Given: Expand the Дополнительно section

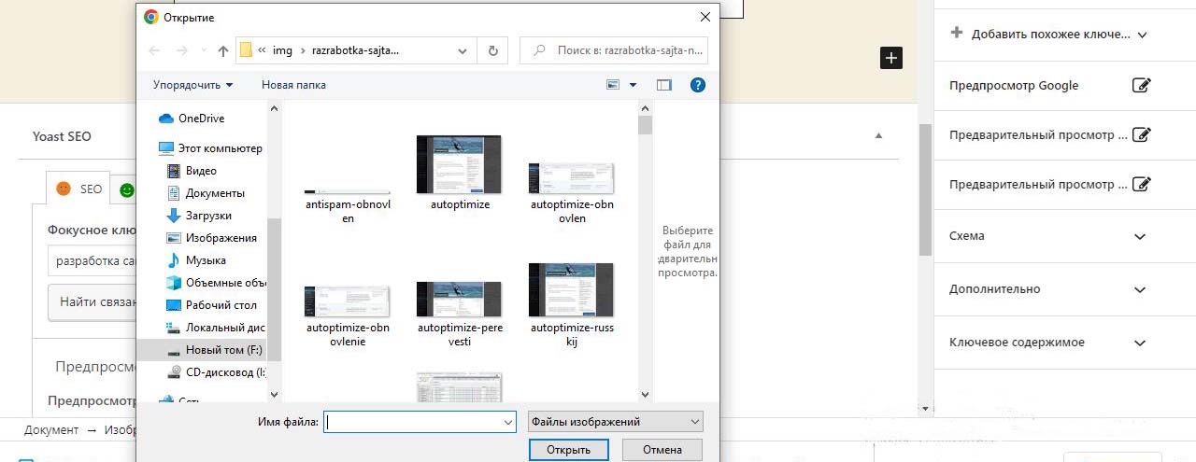Looking at the screenshot, I should (x=1139, y=290).
